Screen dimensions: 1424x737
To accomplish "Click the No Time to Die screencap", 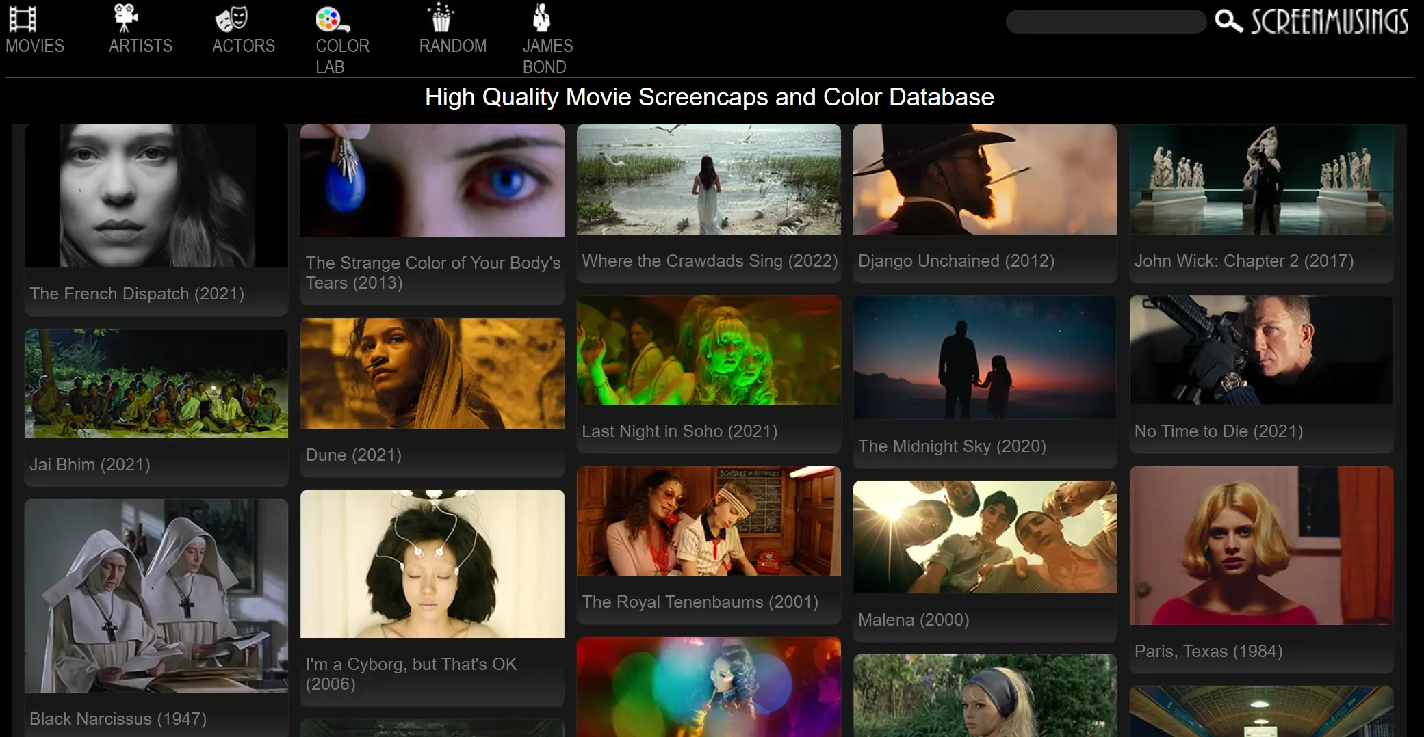I will (1261, 350).
